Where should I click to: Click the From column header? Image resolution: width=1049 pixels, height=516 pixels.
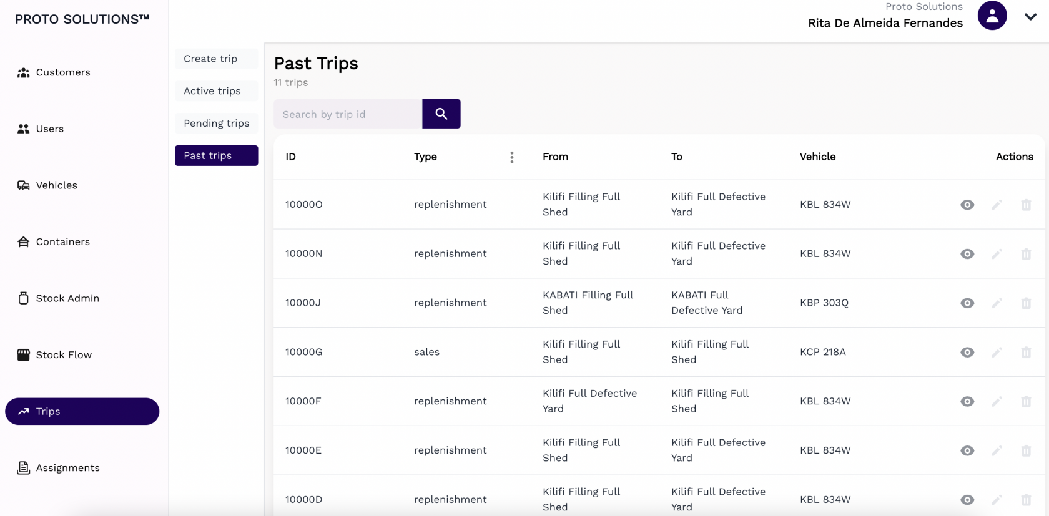coord(555,157)
